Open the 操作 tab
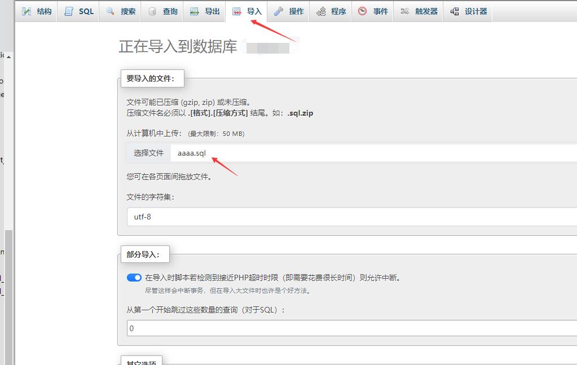The height and width of the screenshot is (365, 577). 289,11
